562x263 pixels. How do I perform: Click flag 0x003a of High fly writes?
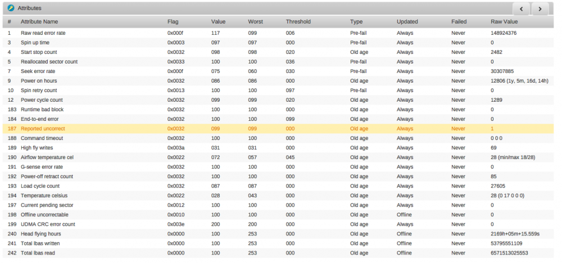pyautogui.click(x=176, y=148)
